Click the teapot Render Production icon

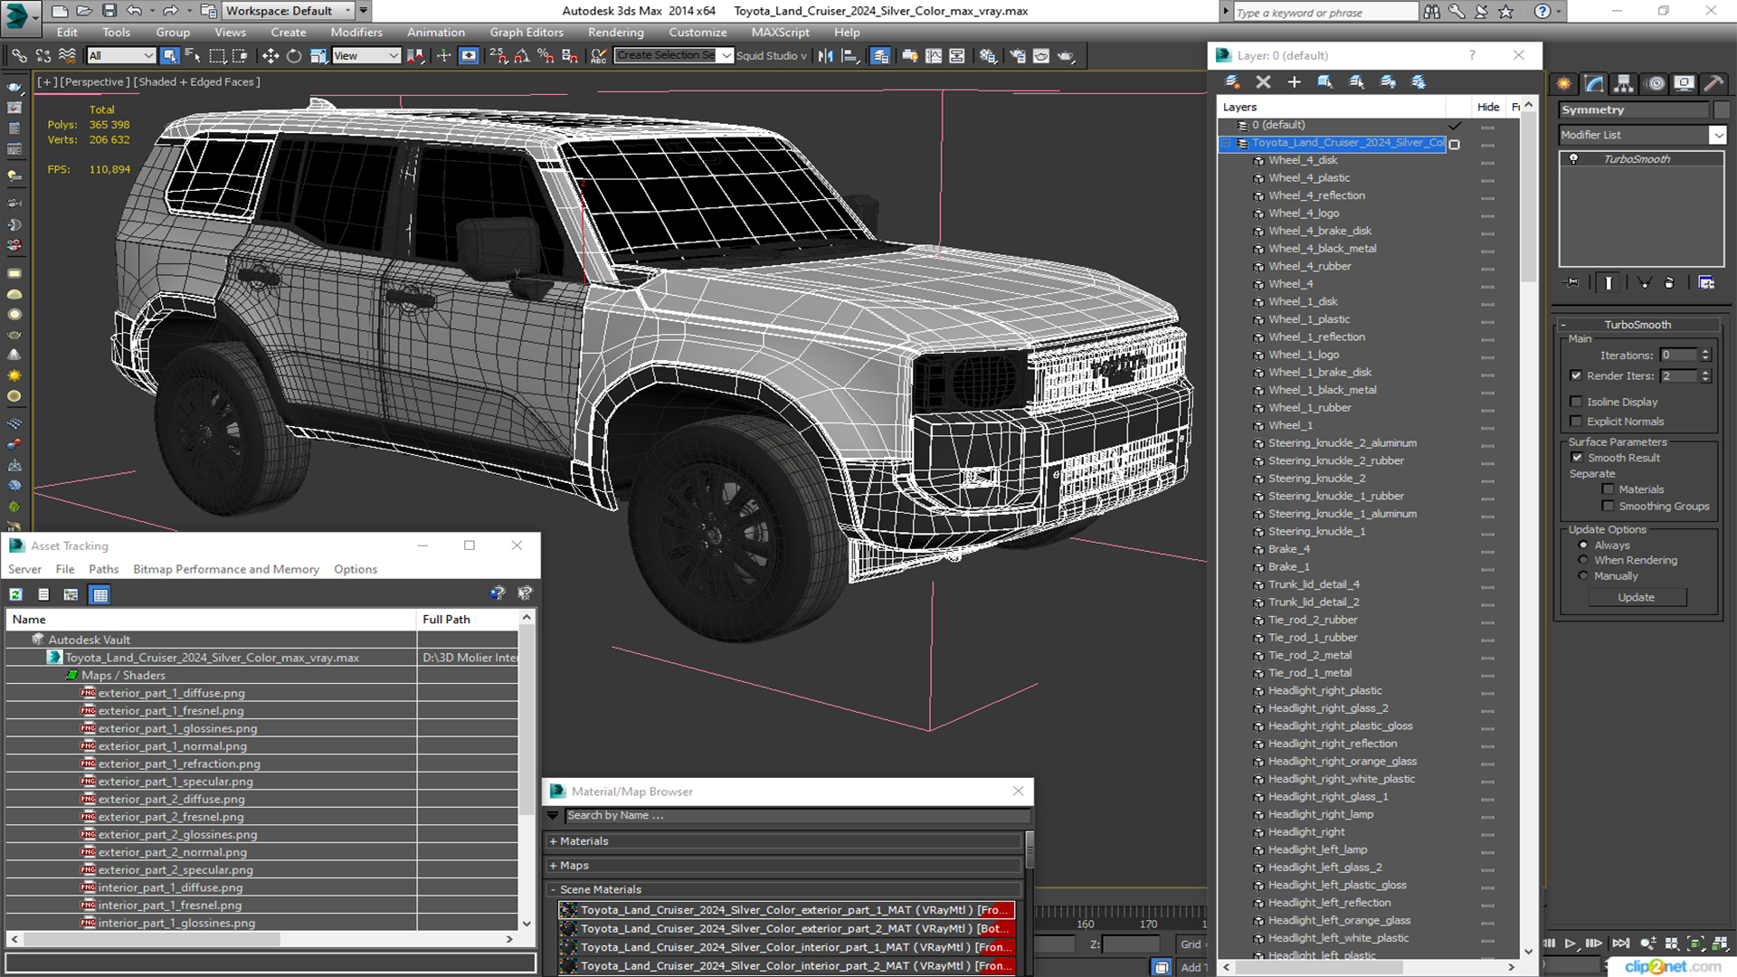click(x=1066, y=56)
